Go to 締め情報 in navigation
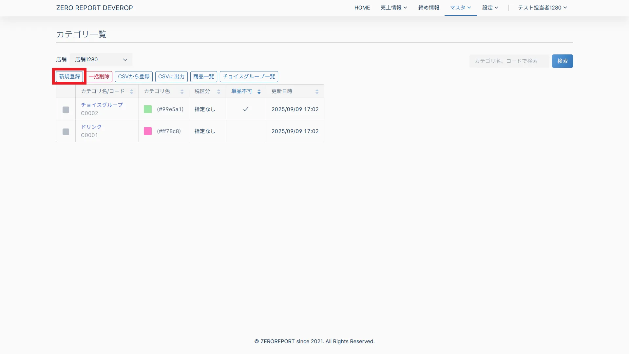The image size is (629, 354). point(429,8)
